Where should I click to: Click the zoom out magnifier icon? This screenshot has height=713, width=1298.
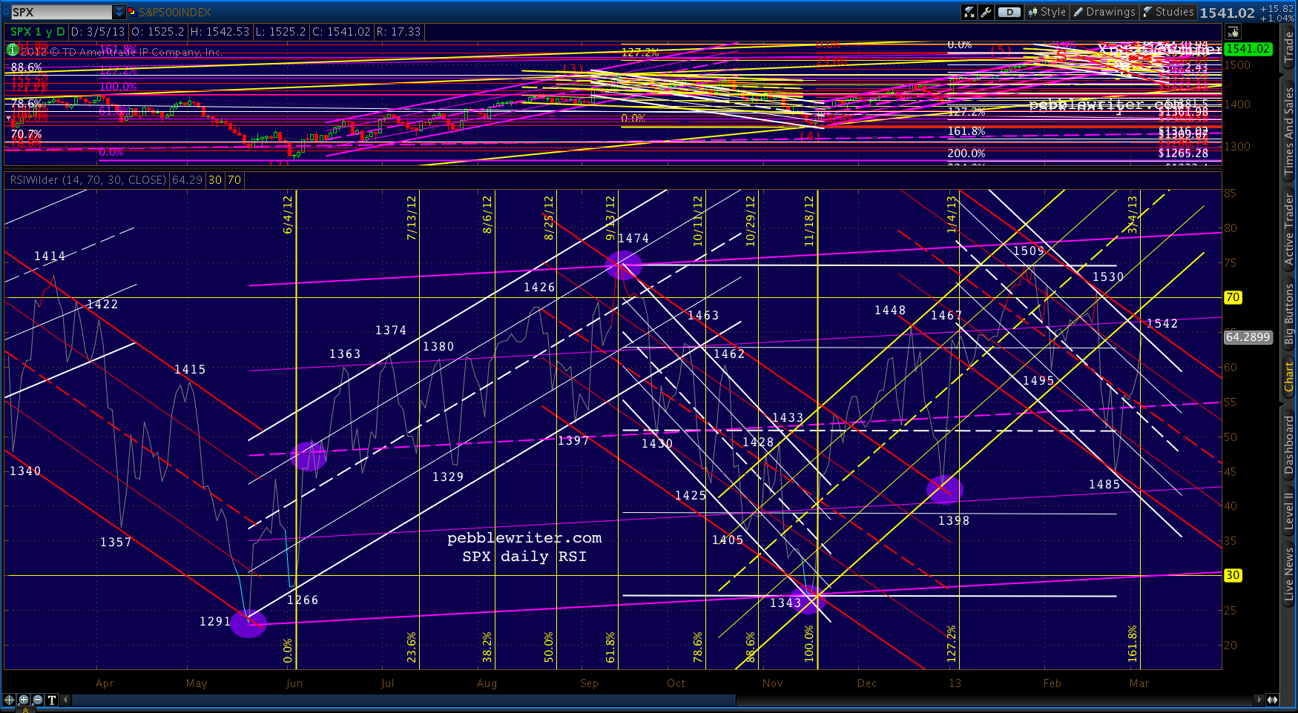[38, 700]
